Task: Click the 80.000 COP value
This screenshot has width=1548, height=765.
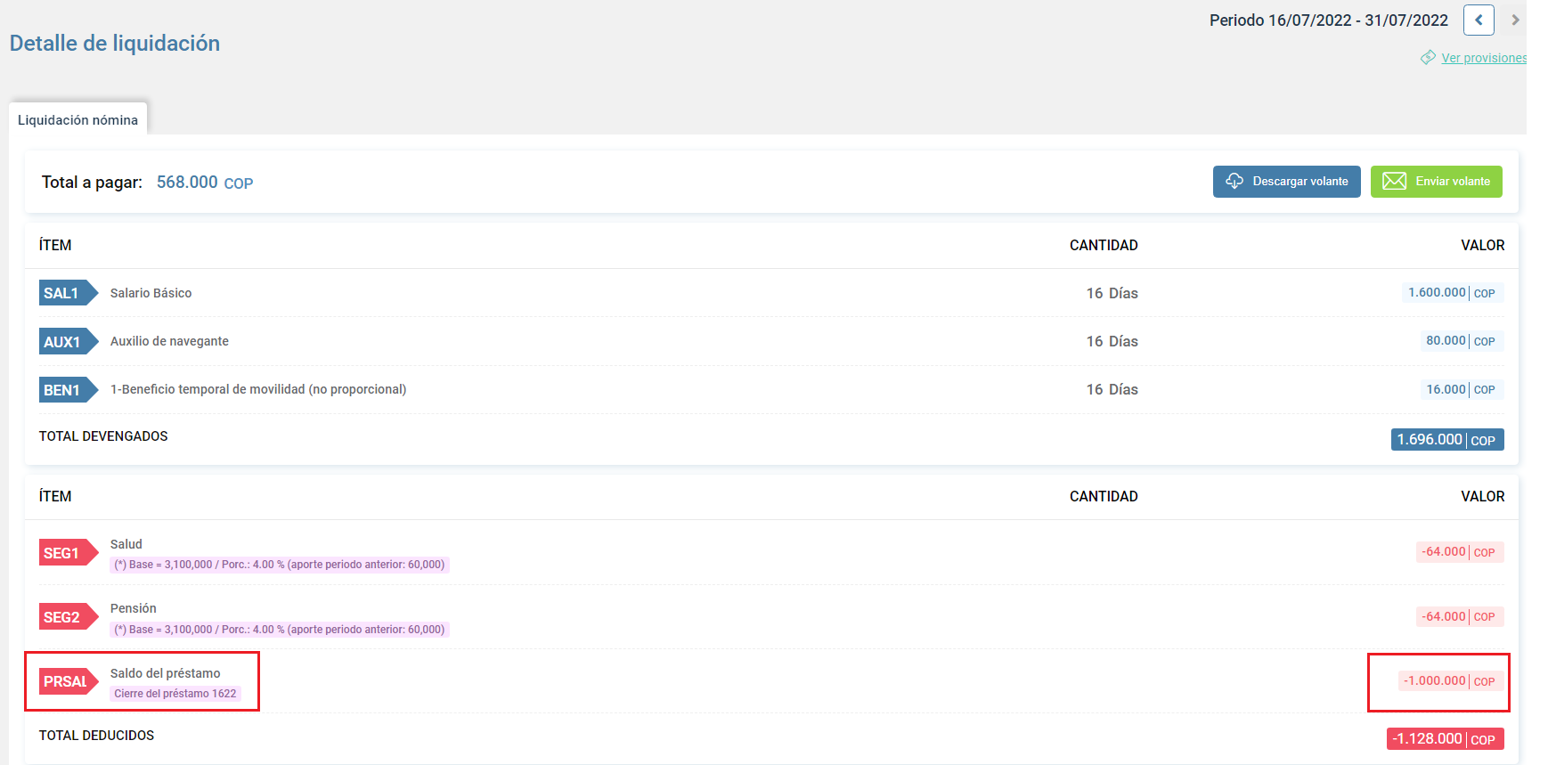Action: (1461, 341)
